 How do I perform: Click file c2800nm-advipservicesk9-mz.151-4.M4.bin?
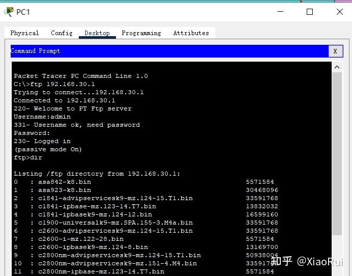pos(118,263)
